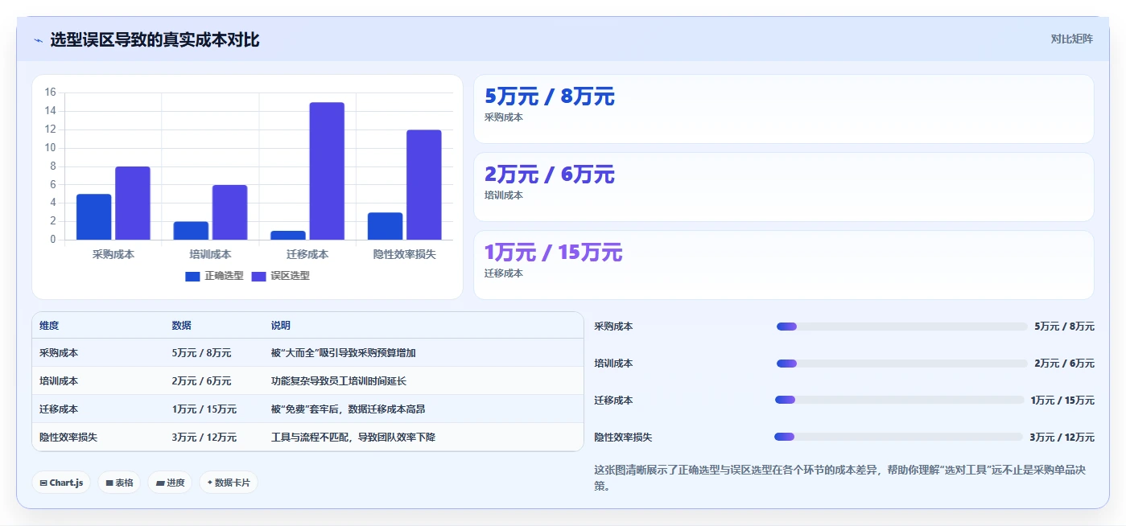Click the 16 value on the chart's y-axis

click(50, 92)
